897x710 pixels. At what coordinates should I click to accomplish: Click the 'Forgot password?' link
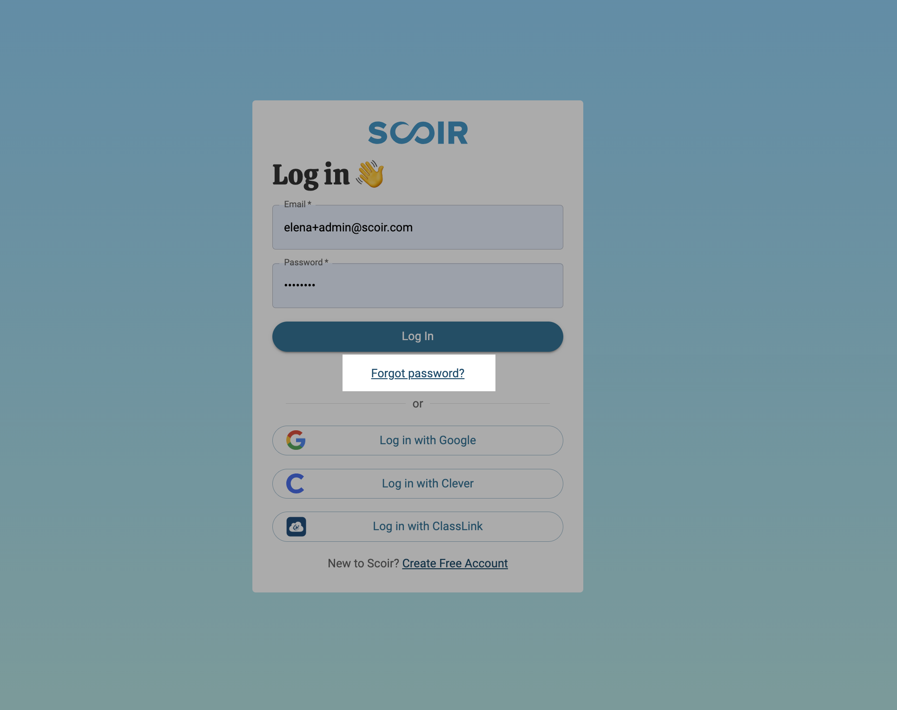tap(418, 373)
